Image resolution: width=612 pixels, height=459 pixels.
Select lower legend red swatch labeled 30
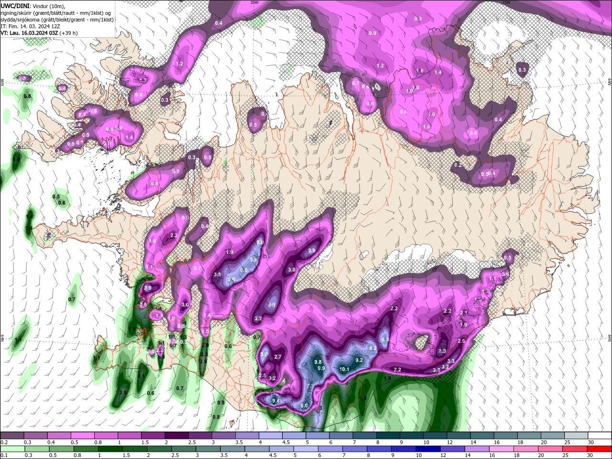click(x=600, y=449)
